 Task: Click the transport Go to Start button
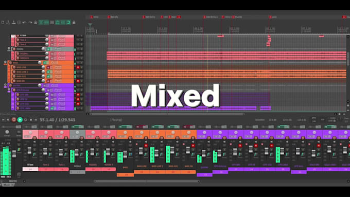(3, 120)
